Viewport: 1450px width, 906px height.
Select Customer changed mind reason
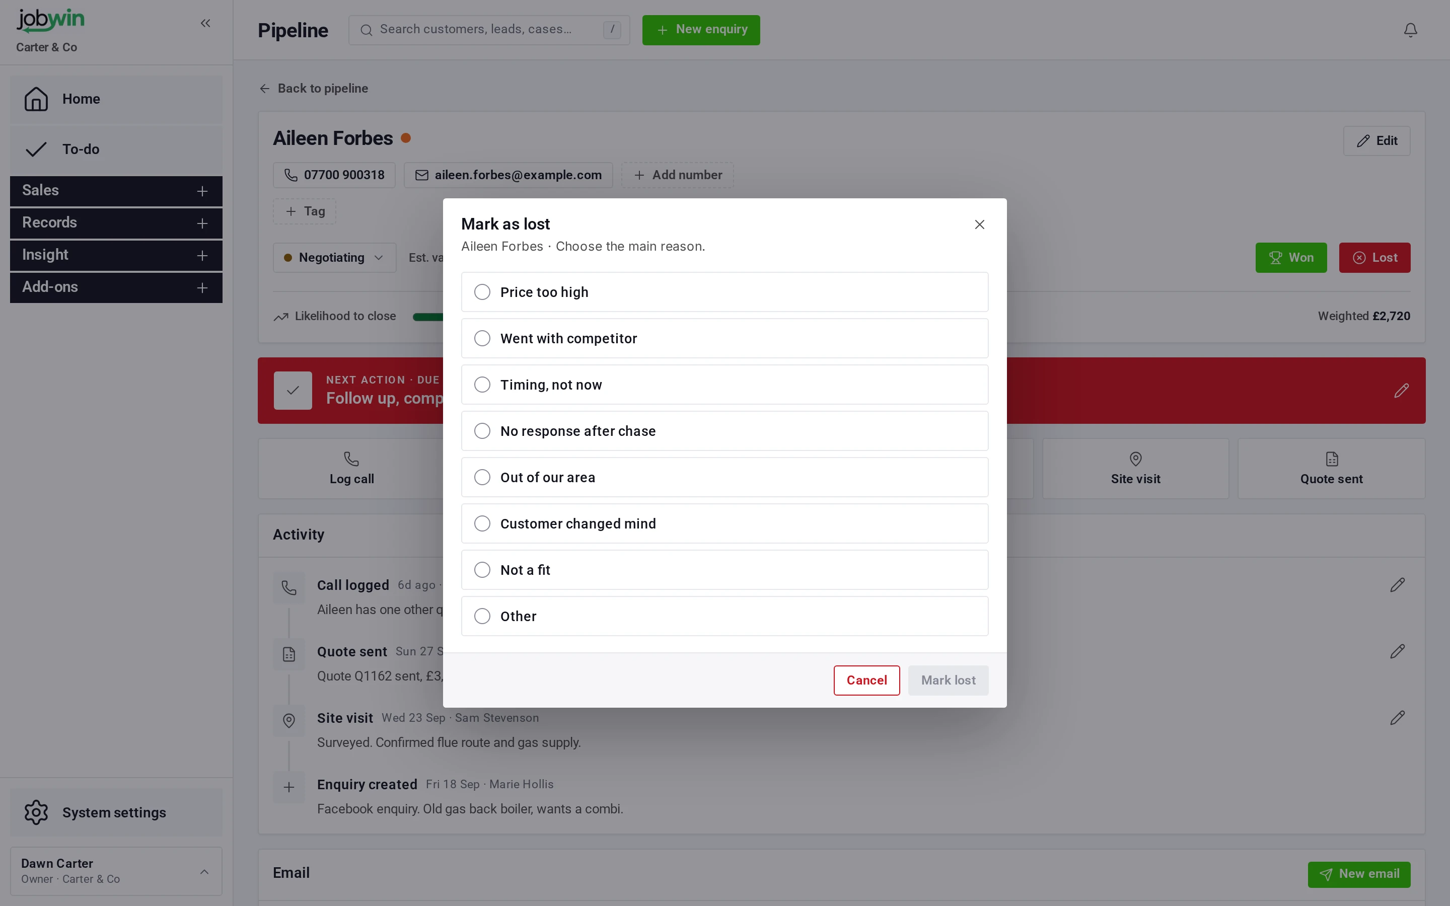724,523
